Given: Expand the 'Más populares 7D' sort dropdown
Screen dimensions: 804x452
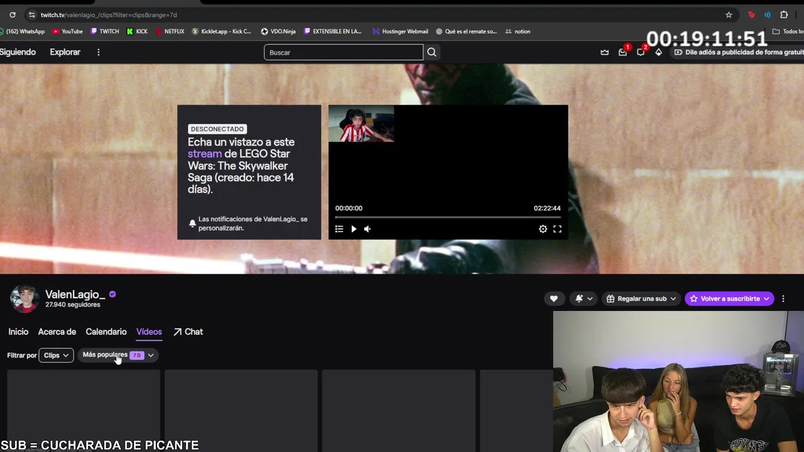Looking at the screenshot, I should point(118,355).
